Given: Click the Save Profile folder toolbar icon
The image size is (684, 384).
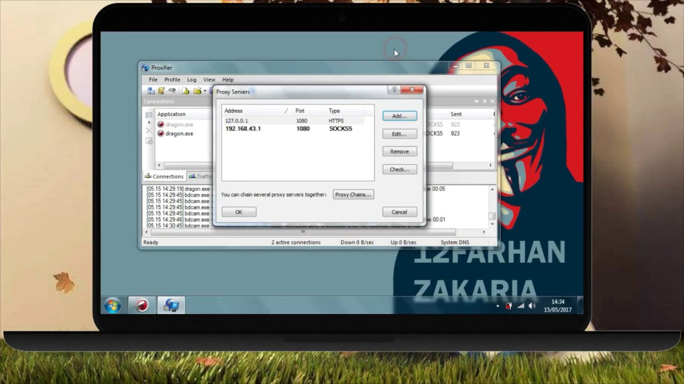Looking at the screenshot, I should click(197, 91).
